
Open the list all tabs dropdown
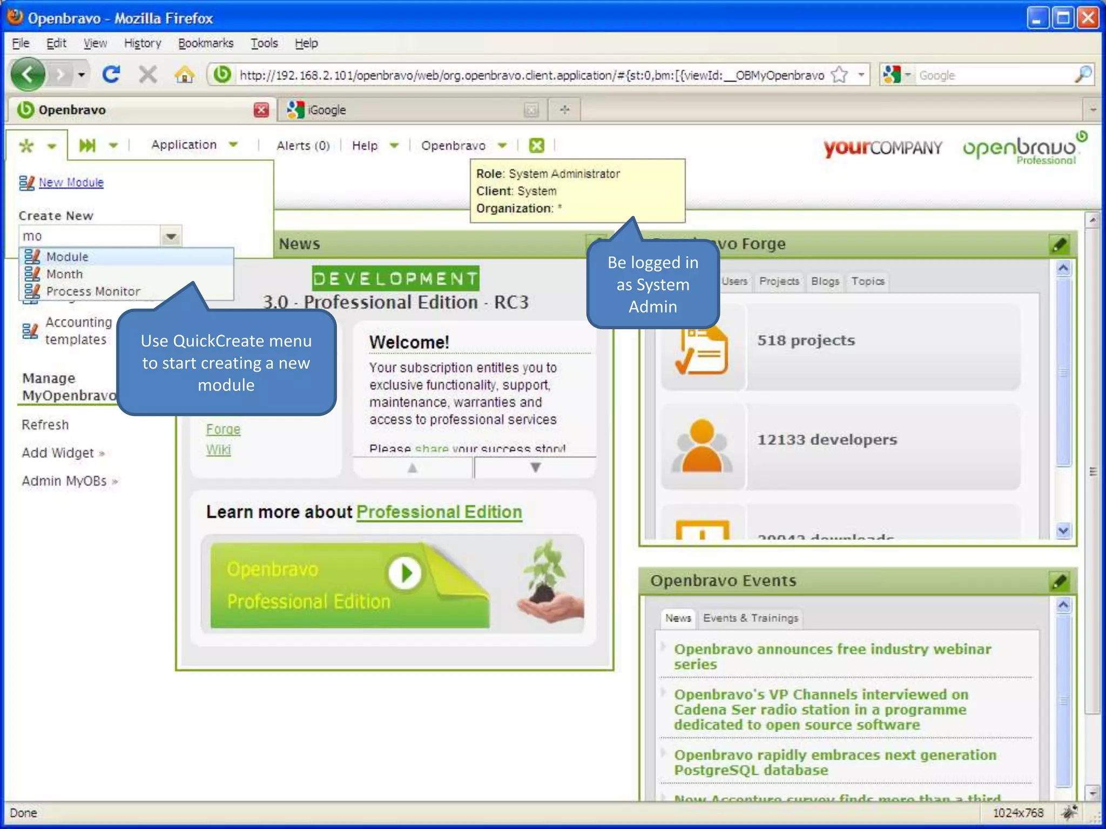(x=1092, y=110)
